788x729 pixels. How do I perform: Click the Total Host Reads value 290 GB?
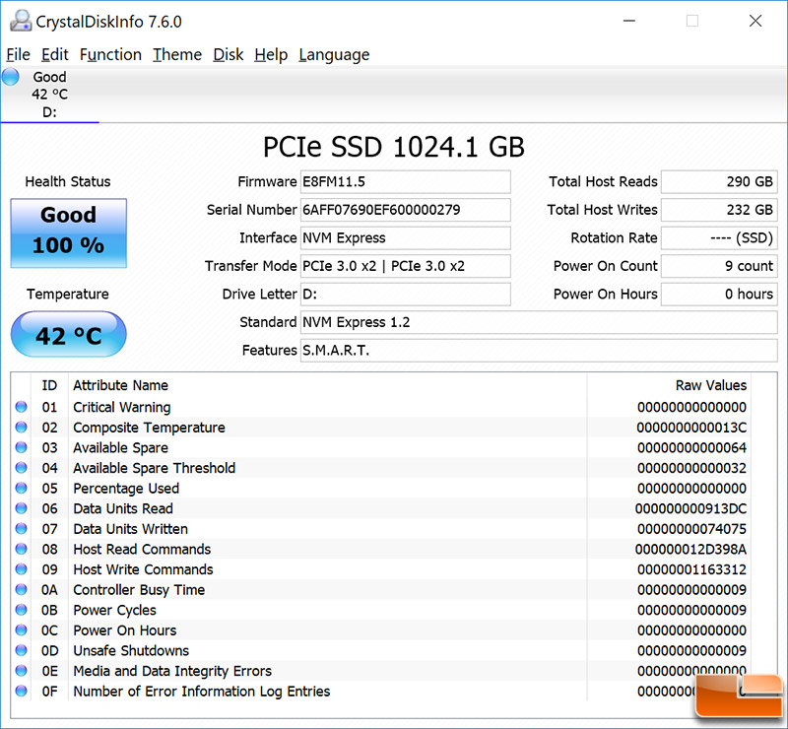click(x=719, y=181)
